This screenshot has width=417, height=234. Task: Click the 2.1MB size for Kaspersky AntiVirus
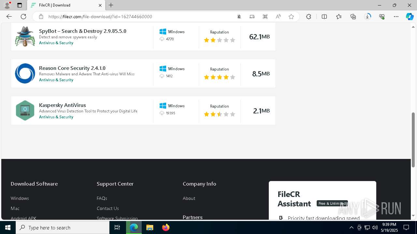[x=261, y=111]
